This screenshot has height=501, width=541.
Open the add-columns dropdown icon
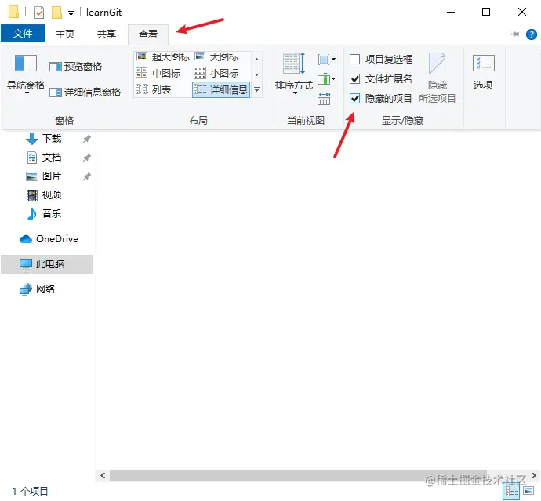(x=326, y=80)
